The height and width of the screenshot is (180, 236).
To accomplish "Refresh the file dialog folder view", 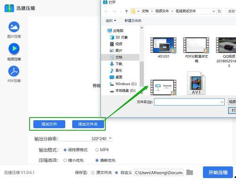I will (x=219, y=11).
